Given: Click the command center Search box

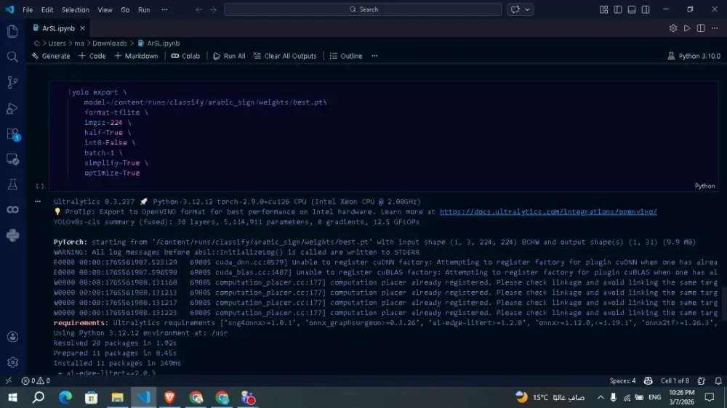Looking at the screenshot, I should coord(363,9).
